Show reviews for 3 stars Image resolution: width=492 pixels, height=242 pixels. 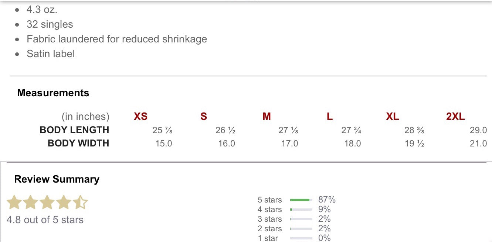pyautogui.click(x=269, y=219)
